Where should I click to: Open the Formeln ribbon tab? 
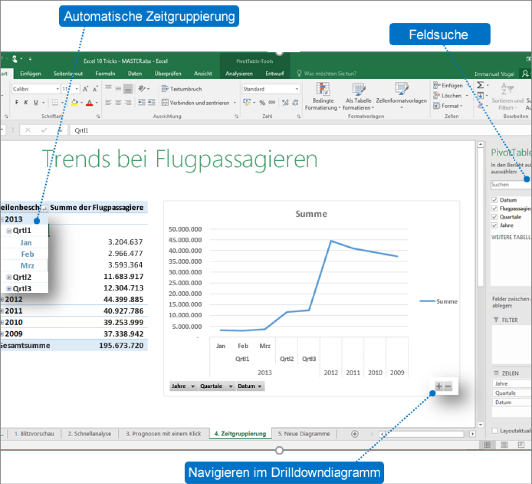click(105, 74)
